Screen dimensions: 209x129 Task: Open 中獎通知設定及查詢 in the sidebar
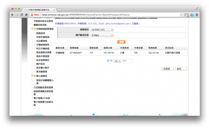[43, 21]
